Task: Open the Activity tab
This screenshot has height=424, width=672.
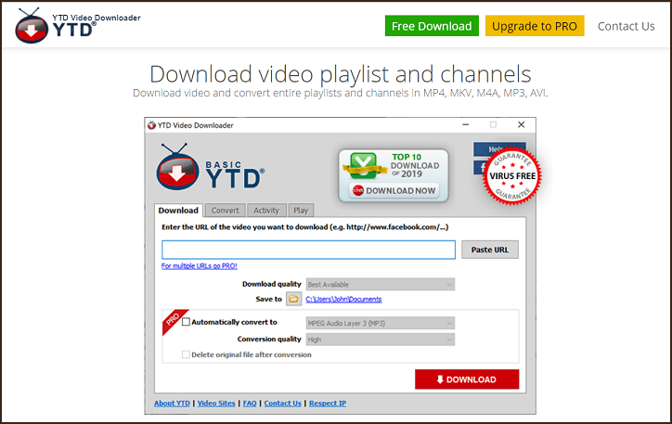Action: [266, 211]
